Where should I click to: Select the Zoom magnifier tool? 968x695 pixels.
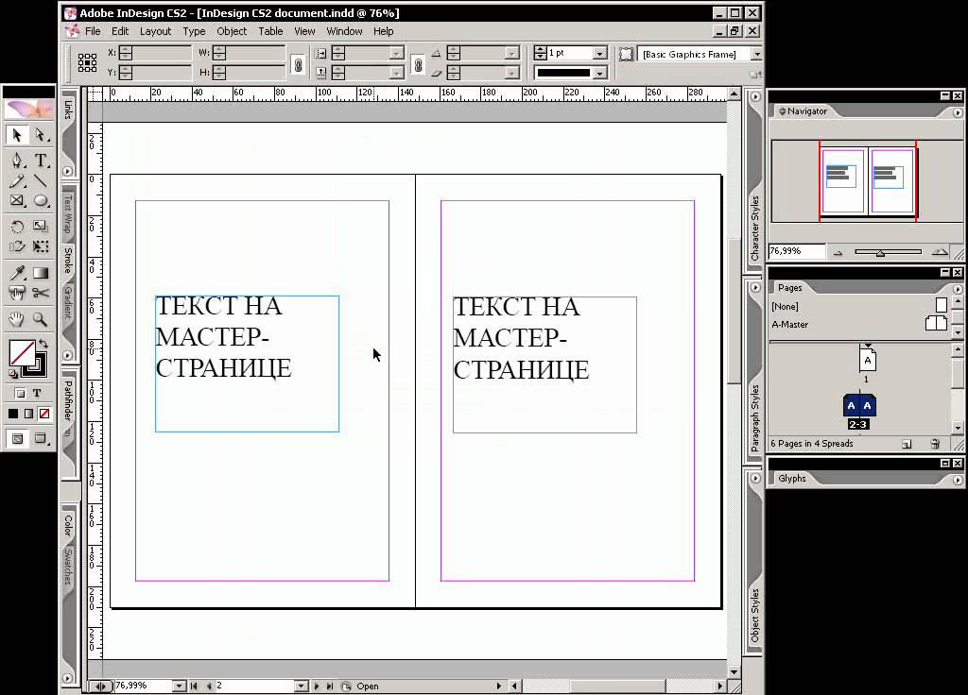(41, 319)
